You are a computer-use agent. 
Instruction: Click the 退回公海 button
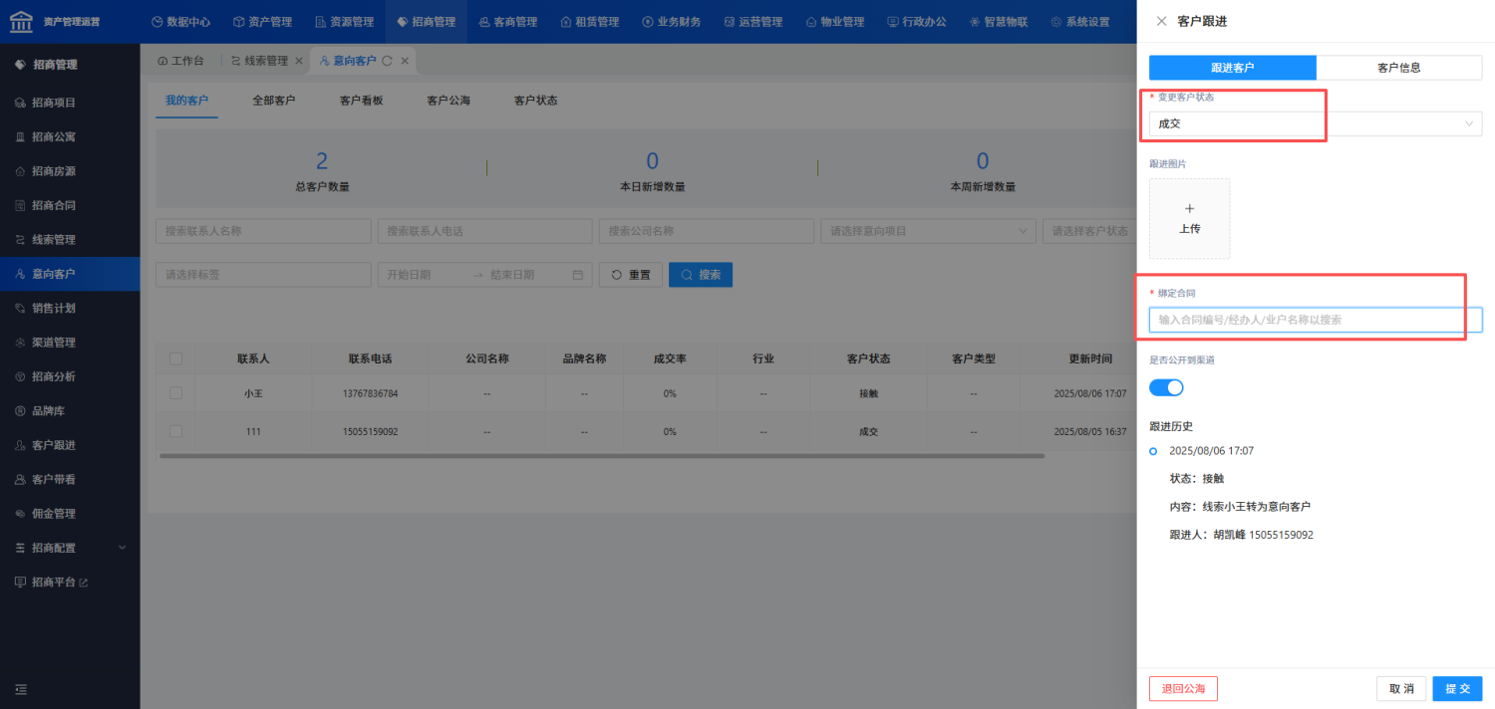pyautogui.click(x=1183, y=689)
